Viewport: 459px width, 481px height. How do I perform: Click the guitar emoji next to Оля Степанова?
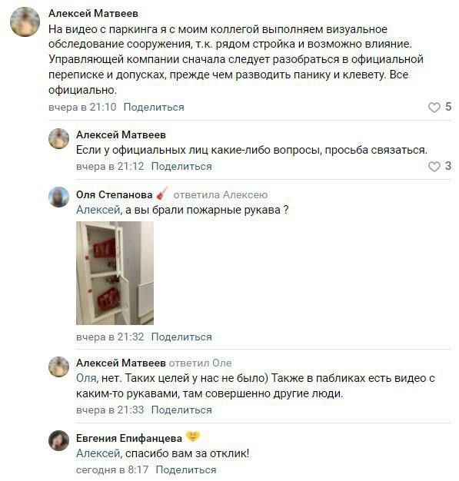tap(162, 194)
